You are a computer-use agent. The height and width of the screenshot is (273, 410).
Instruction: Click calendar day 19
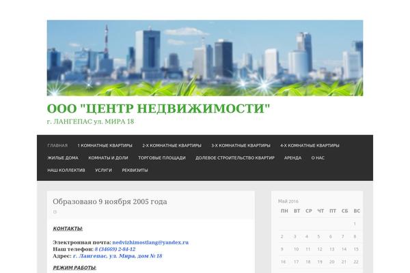pos(320,262)
